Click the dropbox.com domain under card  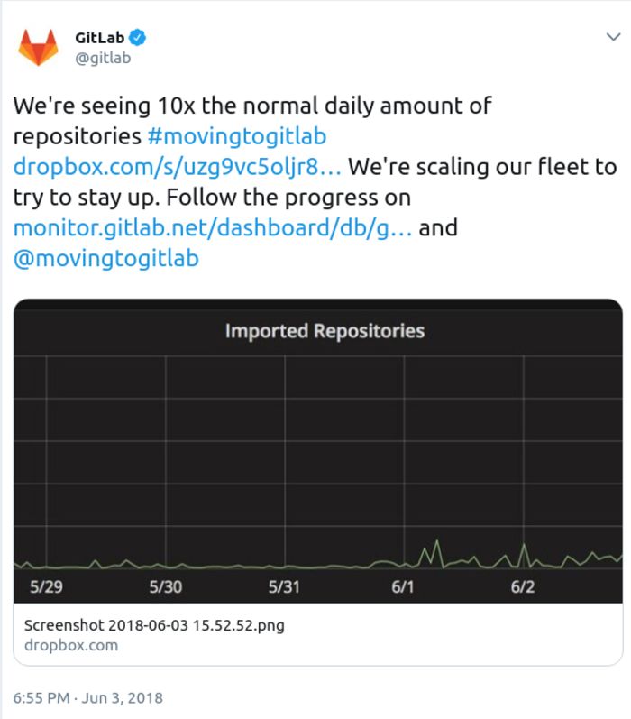click(x=71, y=645)
